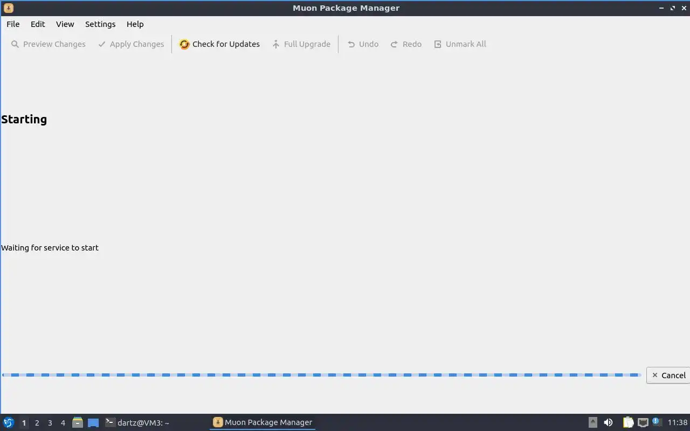Click the Redo toolbar button
Viewport: 690px width, 431px height.
point(406,44)
